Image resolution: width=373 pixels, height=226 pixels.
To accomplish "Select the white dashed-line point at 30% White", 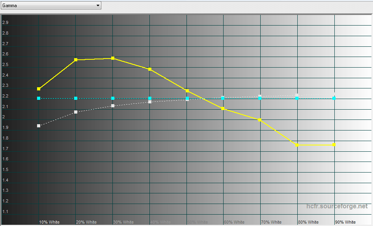I will tap(113, 106).
